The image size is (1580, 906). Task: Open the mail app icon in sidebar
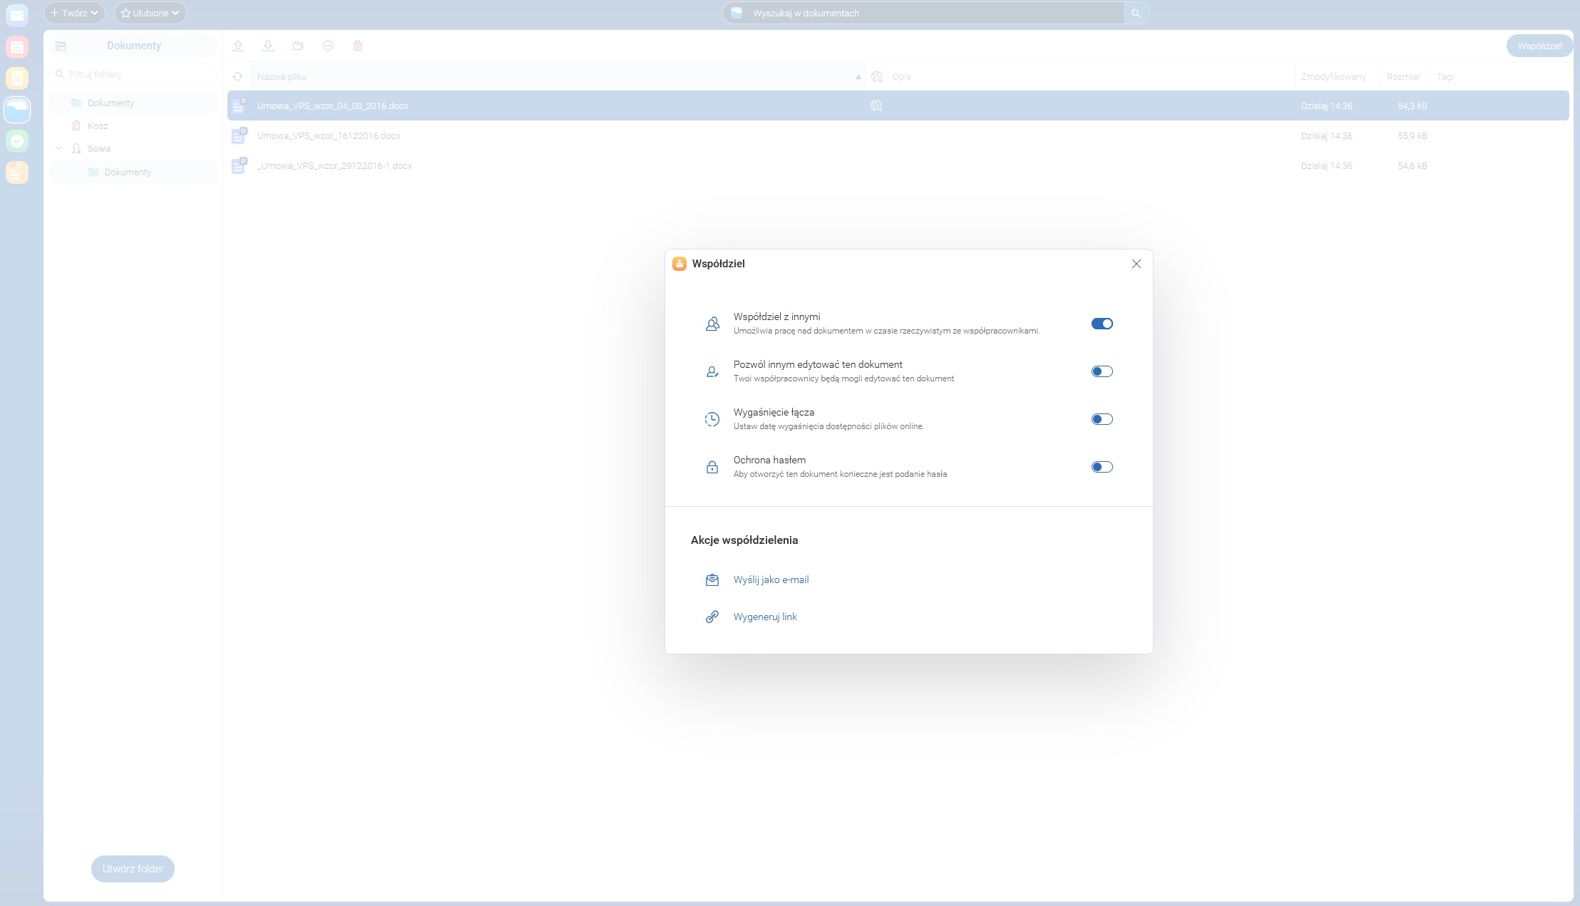click(x=17, y=15)
